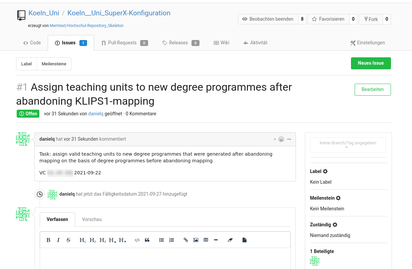
Task: Open the Keine Branch/Tag angegeben dropdown
Action: 348,145
